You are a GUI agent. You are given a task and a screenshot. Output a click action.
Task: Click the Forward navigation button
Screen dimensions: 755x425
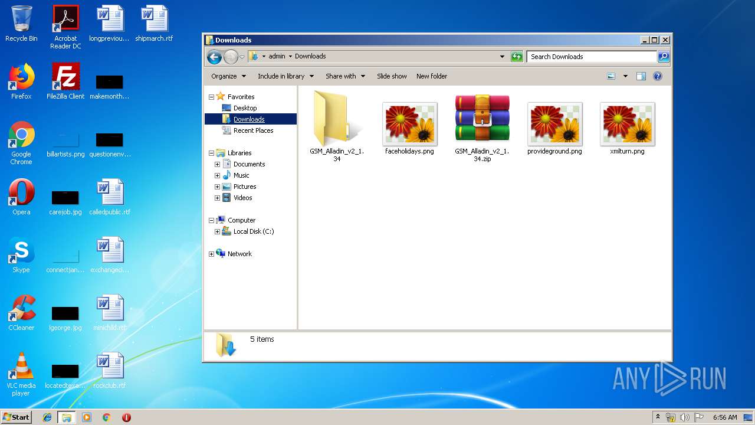tap(231, 57)
